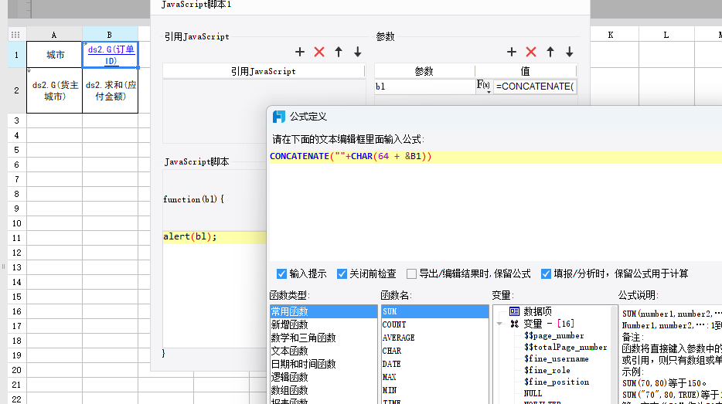Click the parameter name field b1
Viewport: 722px width, 404px height.
[x=424, y=87]
